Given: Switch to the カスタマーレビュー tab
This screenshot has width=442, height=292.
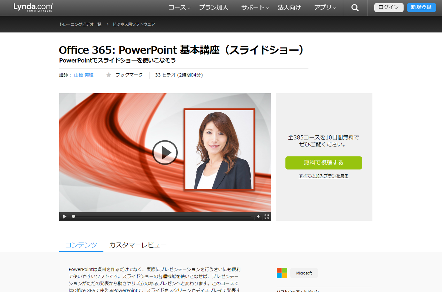Looking at the screenshot, I should click(137, 245).
